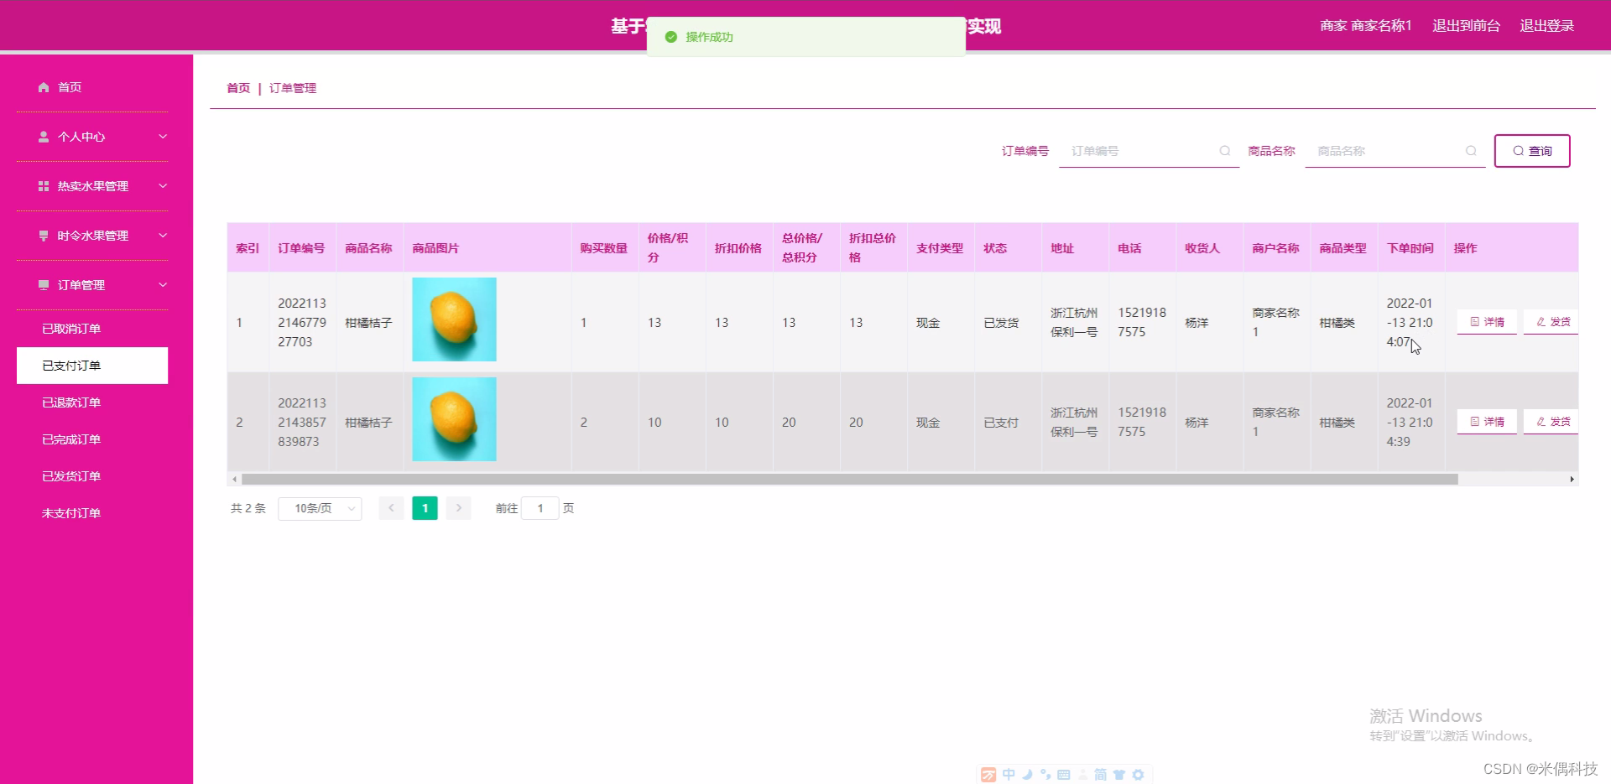This screenshot has height=784, width=1611.
Task: Open the input method settings gear icon
Action: [x=1139, y=774]
